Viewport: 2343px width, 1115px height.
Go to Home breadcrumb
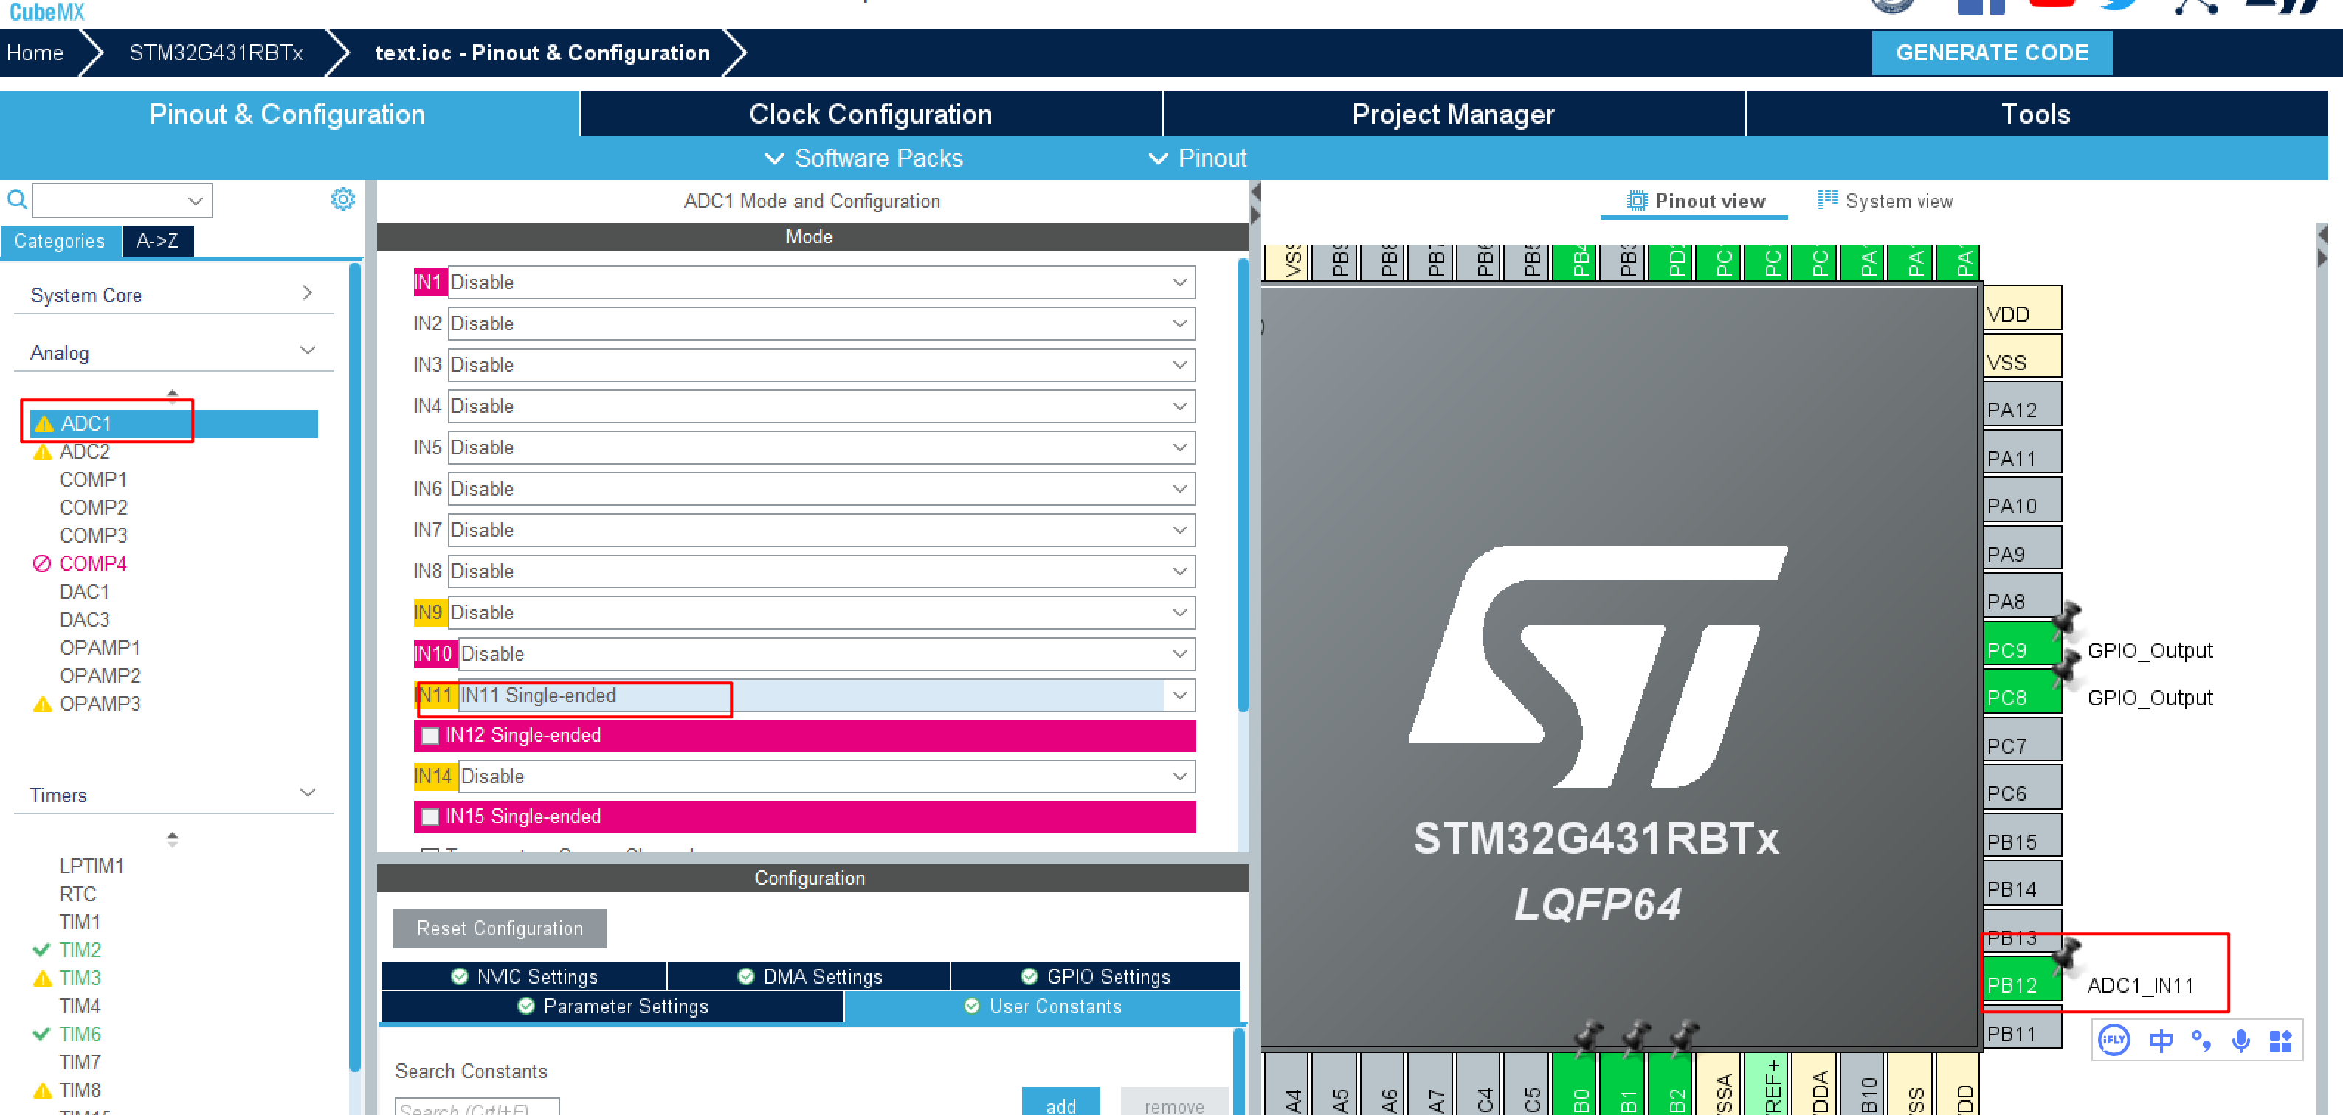(x=35, y=52)
